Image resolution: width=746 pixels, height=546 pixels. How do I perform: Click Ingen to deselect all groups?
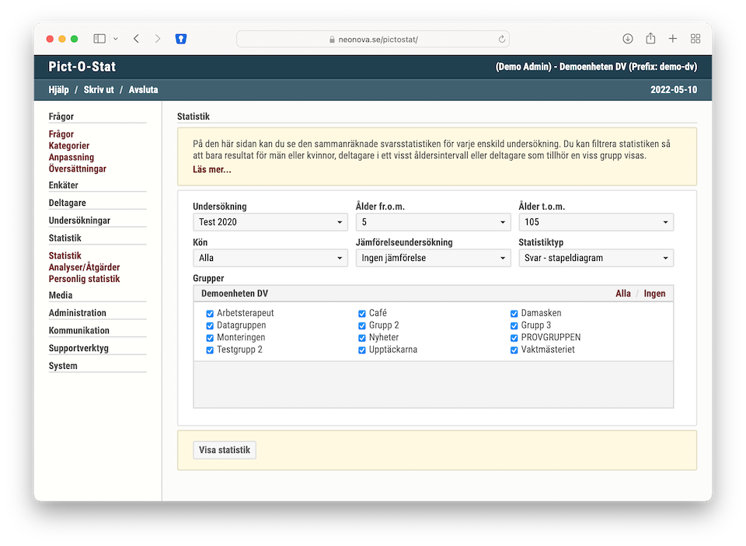pos(654,294)
